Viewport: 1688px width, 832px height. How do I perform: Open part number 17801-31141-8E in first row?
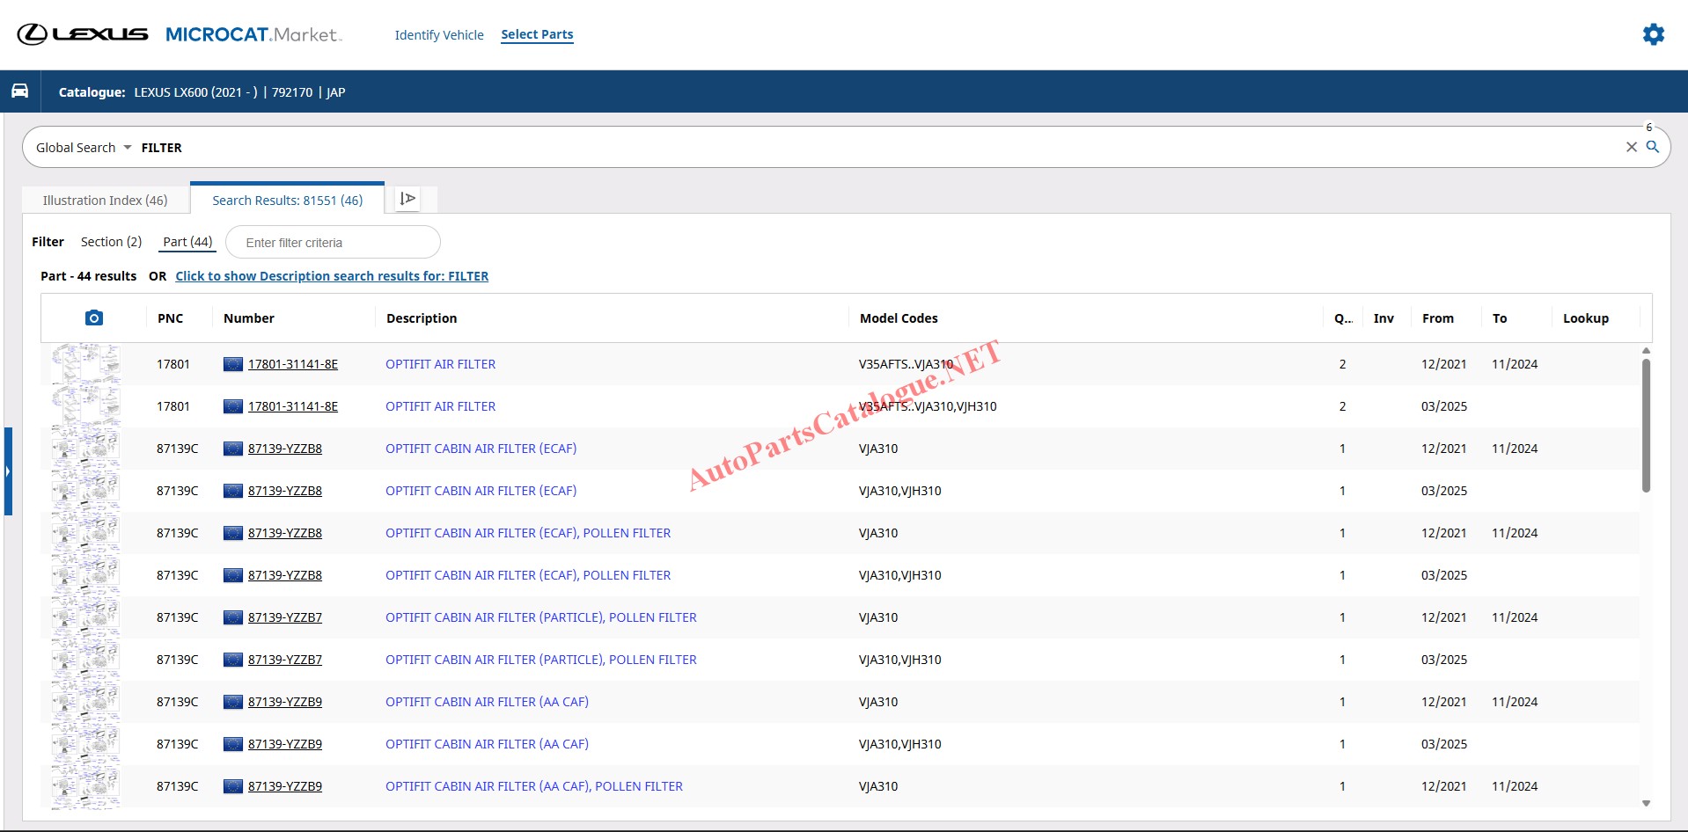[x=292, y=364]
